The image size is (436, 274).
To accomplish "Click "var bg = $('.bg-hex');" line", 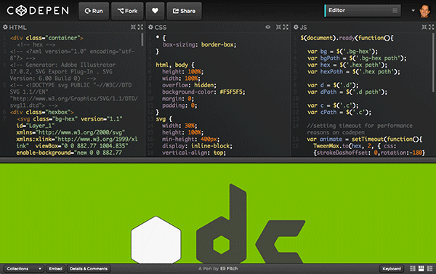I will [342, 52].
